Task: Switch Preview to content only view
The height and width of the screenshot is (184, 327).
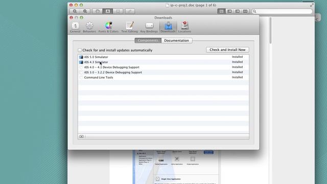Action: [x=221, y=11]
